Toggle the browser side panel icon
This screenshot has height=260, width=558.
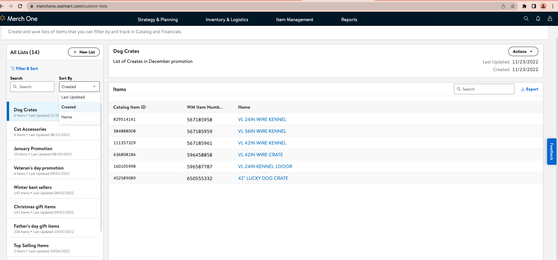pyautogui.click(x=534, y=6)
